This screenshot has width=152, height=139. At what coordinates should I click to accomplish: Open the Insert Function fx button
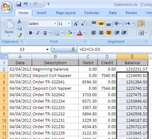(73, 49)
